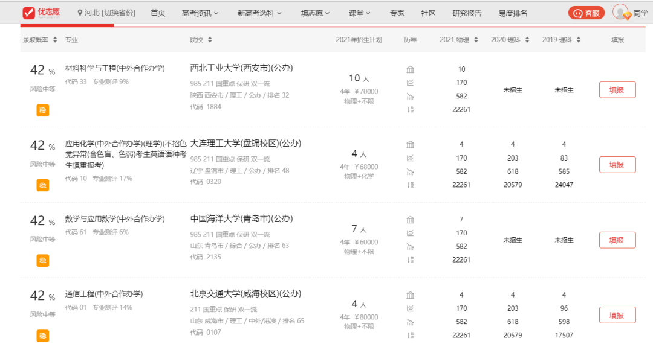653x350 pixels.
Task: Click 切换省份 to change province
Action: click(x=119, y=13)
